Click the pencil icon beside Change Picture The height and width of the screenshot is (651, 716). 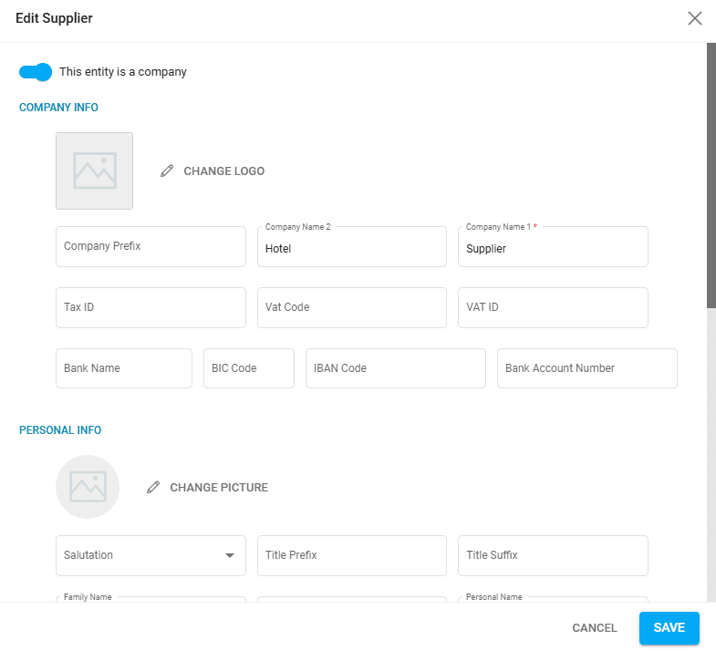pos(153,488)
